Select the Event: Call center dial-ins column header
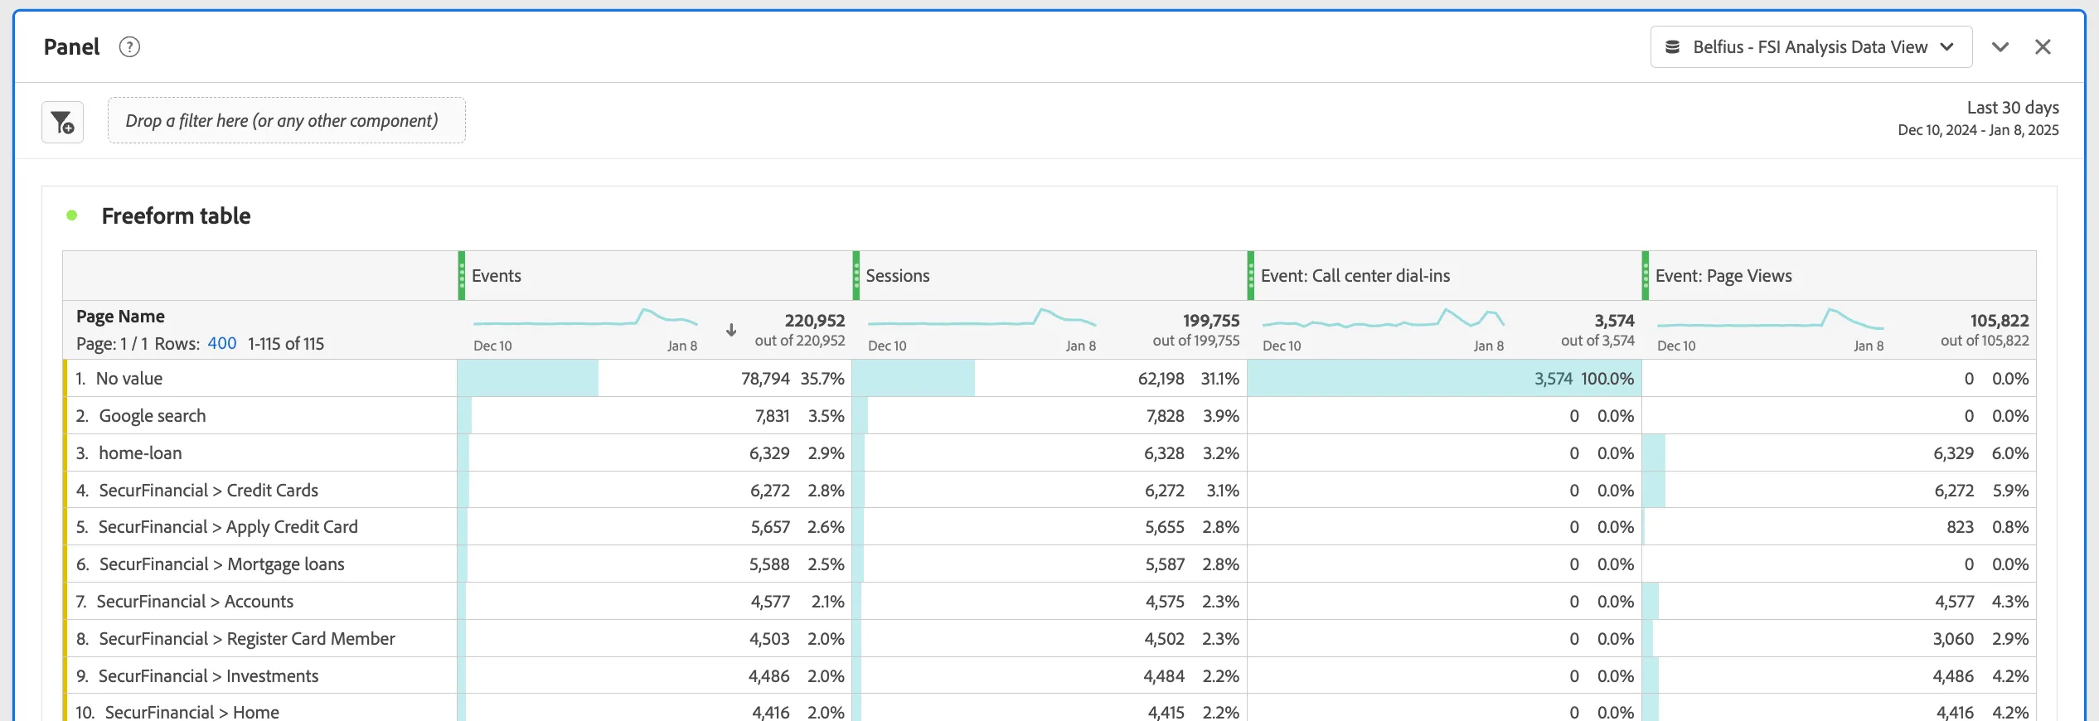2099x721 pixels. [1445, 276]
